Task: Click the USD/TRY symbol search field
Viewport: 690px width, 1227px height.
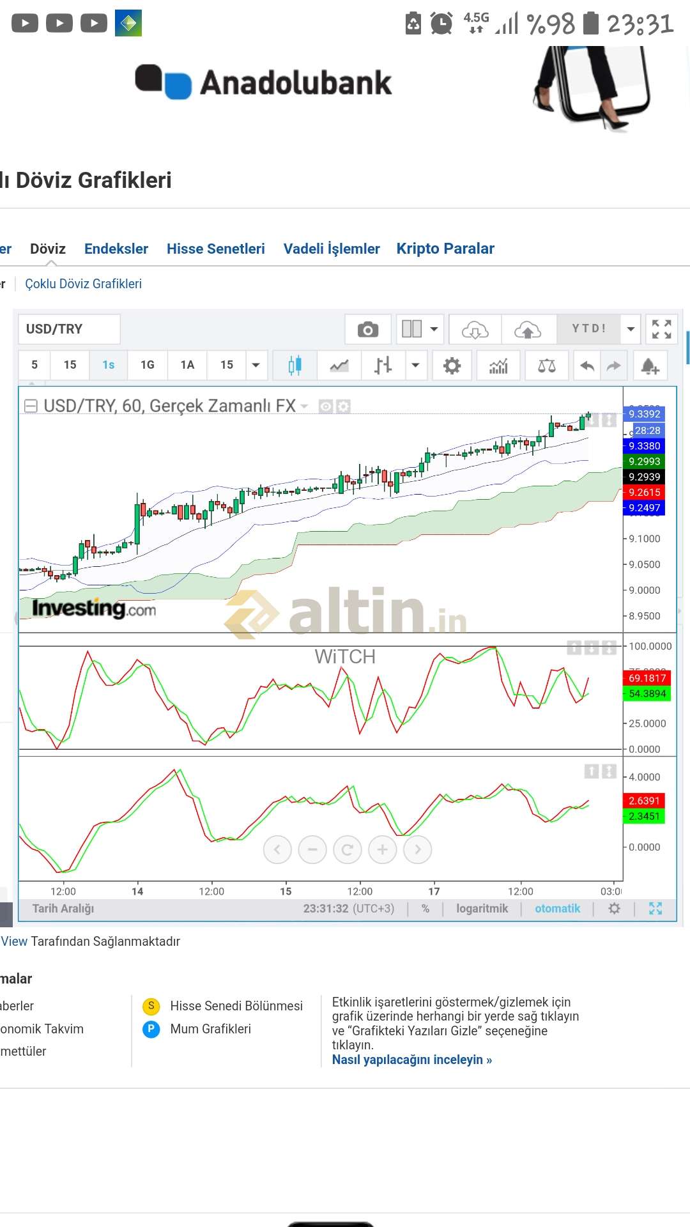Action: (x=69, y=329)
